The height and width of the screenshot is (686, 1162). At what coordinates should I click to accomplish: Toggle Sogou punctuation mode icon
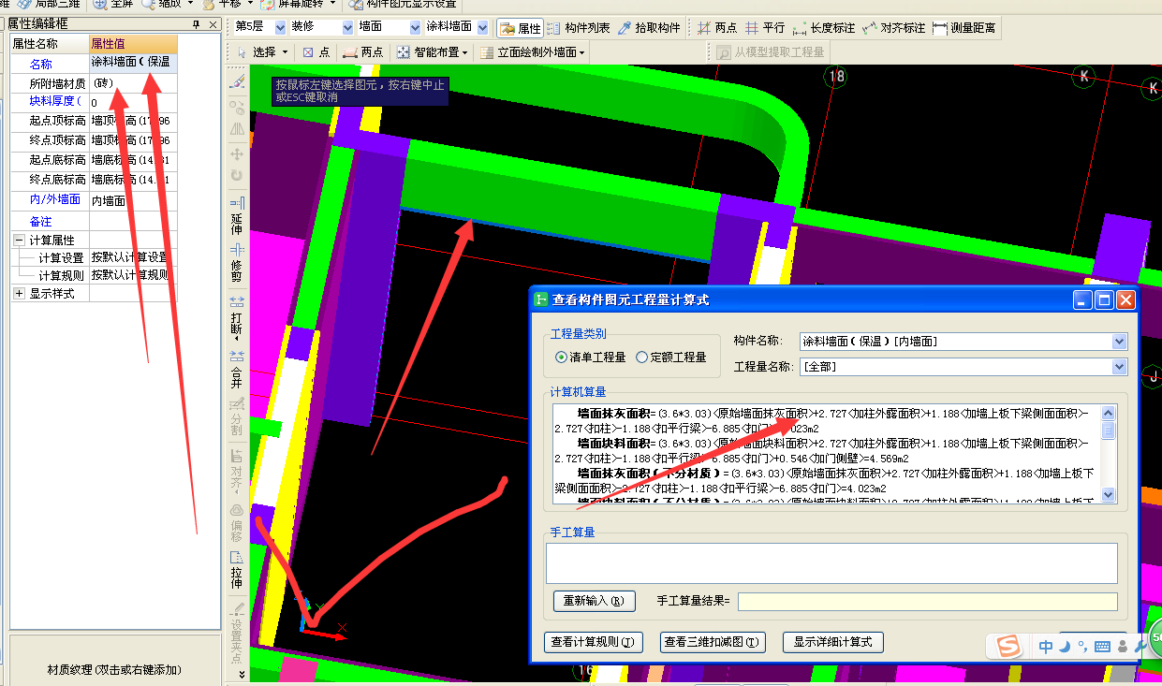1082,647
